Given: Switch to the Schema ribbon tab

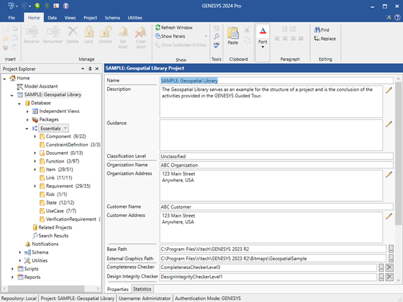Looking at the screenshot, I should (112, 17).
